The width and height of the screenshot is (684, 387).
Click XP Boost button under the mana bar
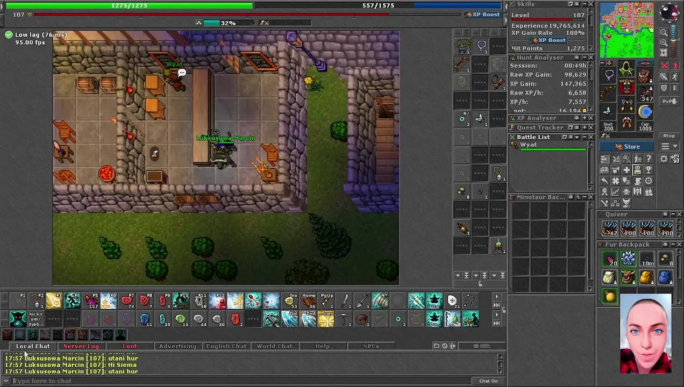pos(482,15)
